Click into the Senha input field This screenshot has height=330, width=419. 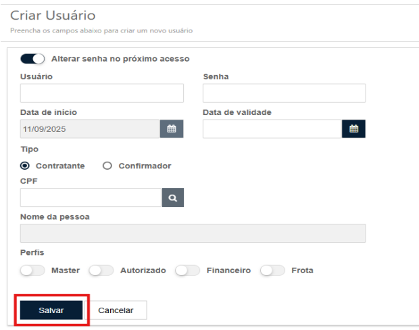pyautogui.click(x=284, y=93)
